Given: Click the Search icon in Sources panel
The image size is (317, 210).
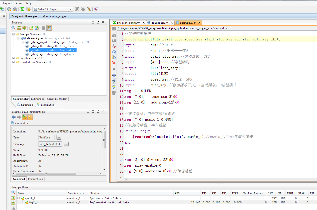Looking at the screenshot, I should click(14, 28).
